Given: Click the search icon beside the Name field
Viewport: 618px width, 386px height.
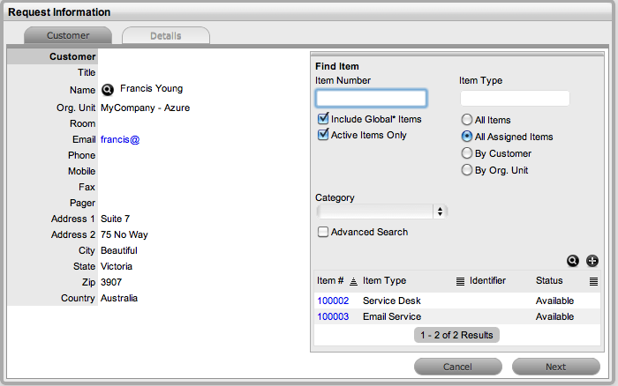Looking at the screenshot, I should (108, 89).
